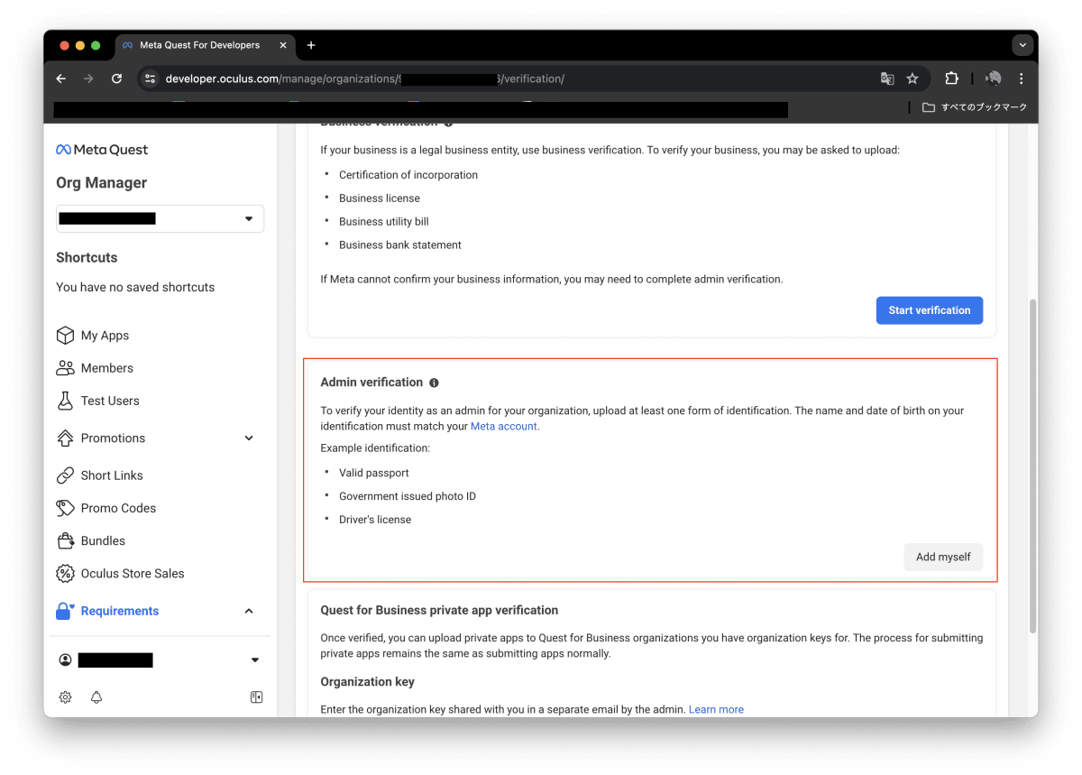Open settings gear in sidebar footer
Viewport: 1082px width, 775px height.
click(x=66, y=697)
